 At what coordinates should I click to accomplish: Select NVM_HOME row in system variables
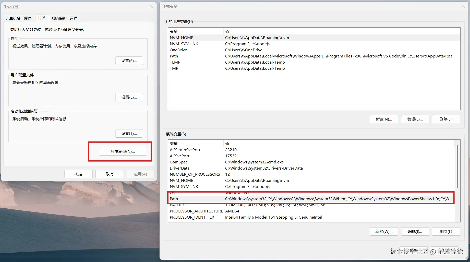[x=311, y=181]
